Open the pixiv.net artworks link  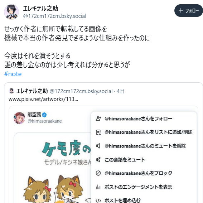point(43,99)
